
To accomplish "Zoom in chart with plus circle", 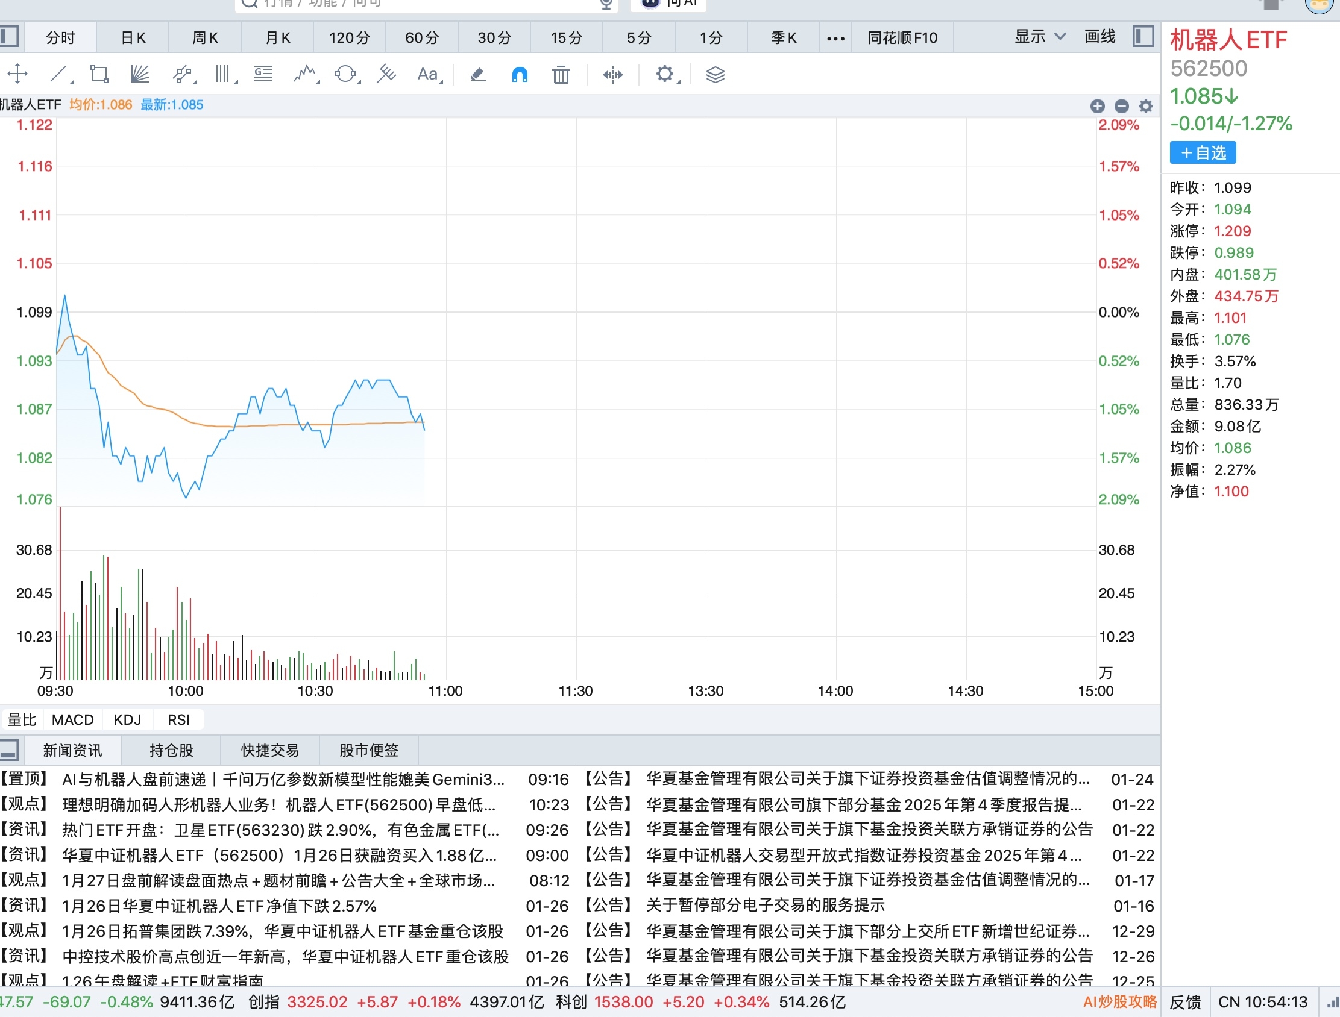I will (1097, 107).
